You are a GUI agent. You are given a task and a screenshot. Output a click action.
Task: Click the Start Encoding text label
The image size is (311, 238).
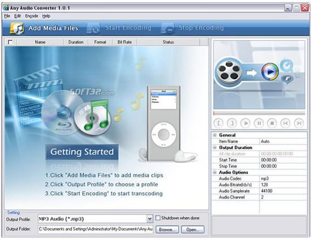click(x=128, y=28)
